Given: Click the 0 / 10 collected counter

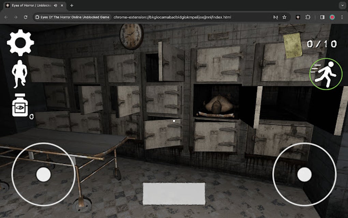Looking at the screenshot, I should tap(322, 44).
